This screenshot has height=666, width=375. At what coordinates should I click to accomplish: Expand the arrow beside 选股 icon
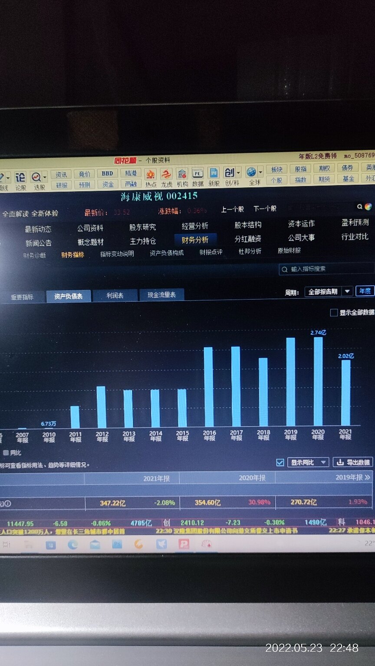(45, 178)
